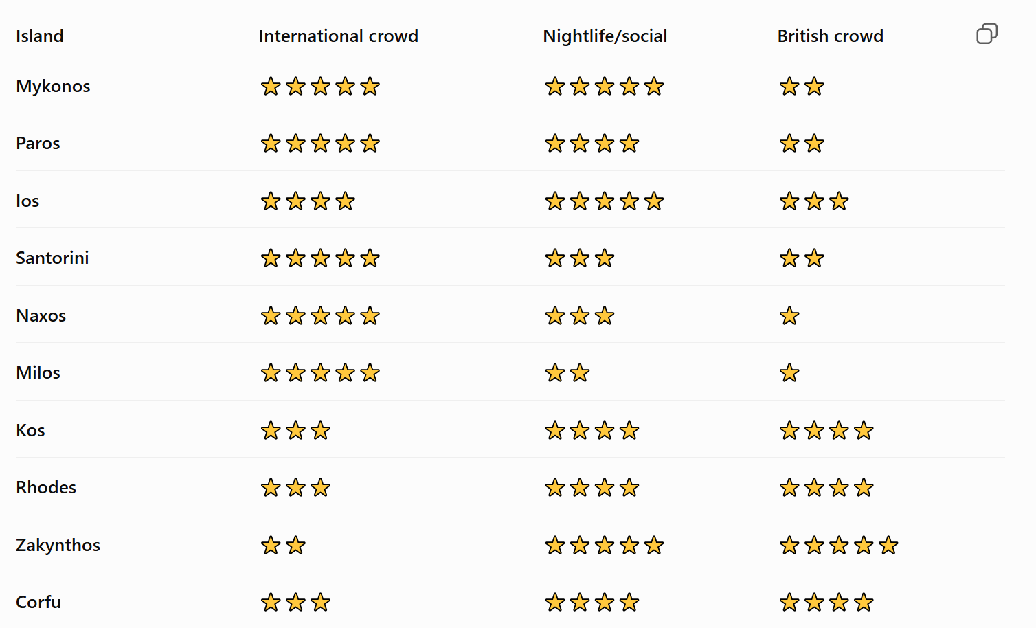Screen dimensions: 1036x628
Task: Select the Island column header
Action: point(40,36)
